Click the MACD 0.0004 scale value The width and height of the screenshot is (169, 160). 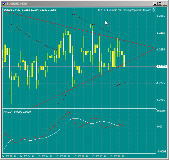161,111
